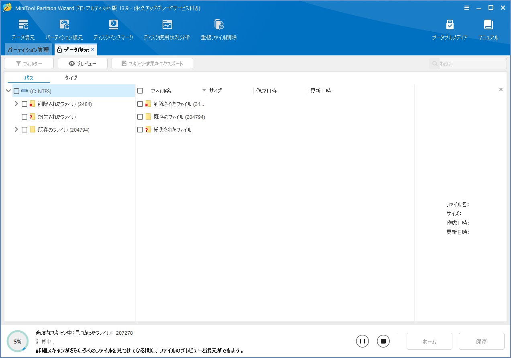Screen dimensions: 511x358
Task: Open the hamburger menu in title bar
Action: click(467, 8)
